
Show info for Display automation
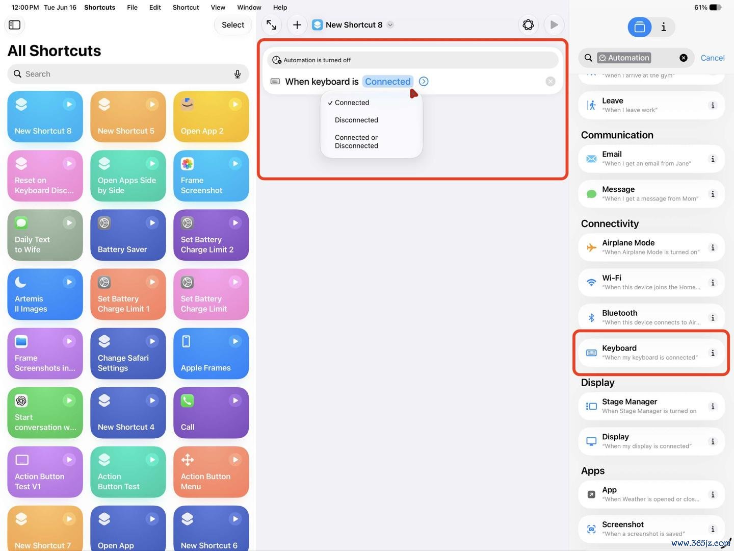click(713, 441)
